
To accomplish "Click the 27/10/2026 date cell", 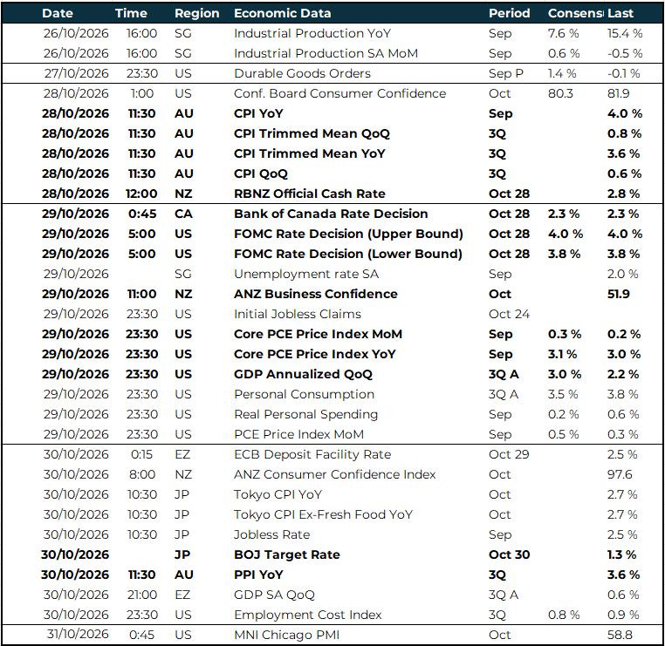I will click(x=76, y=74).
